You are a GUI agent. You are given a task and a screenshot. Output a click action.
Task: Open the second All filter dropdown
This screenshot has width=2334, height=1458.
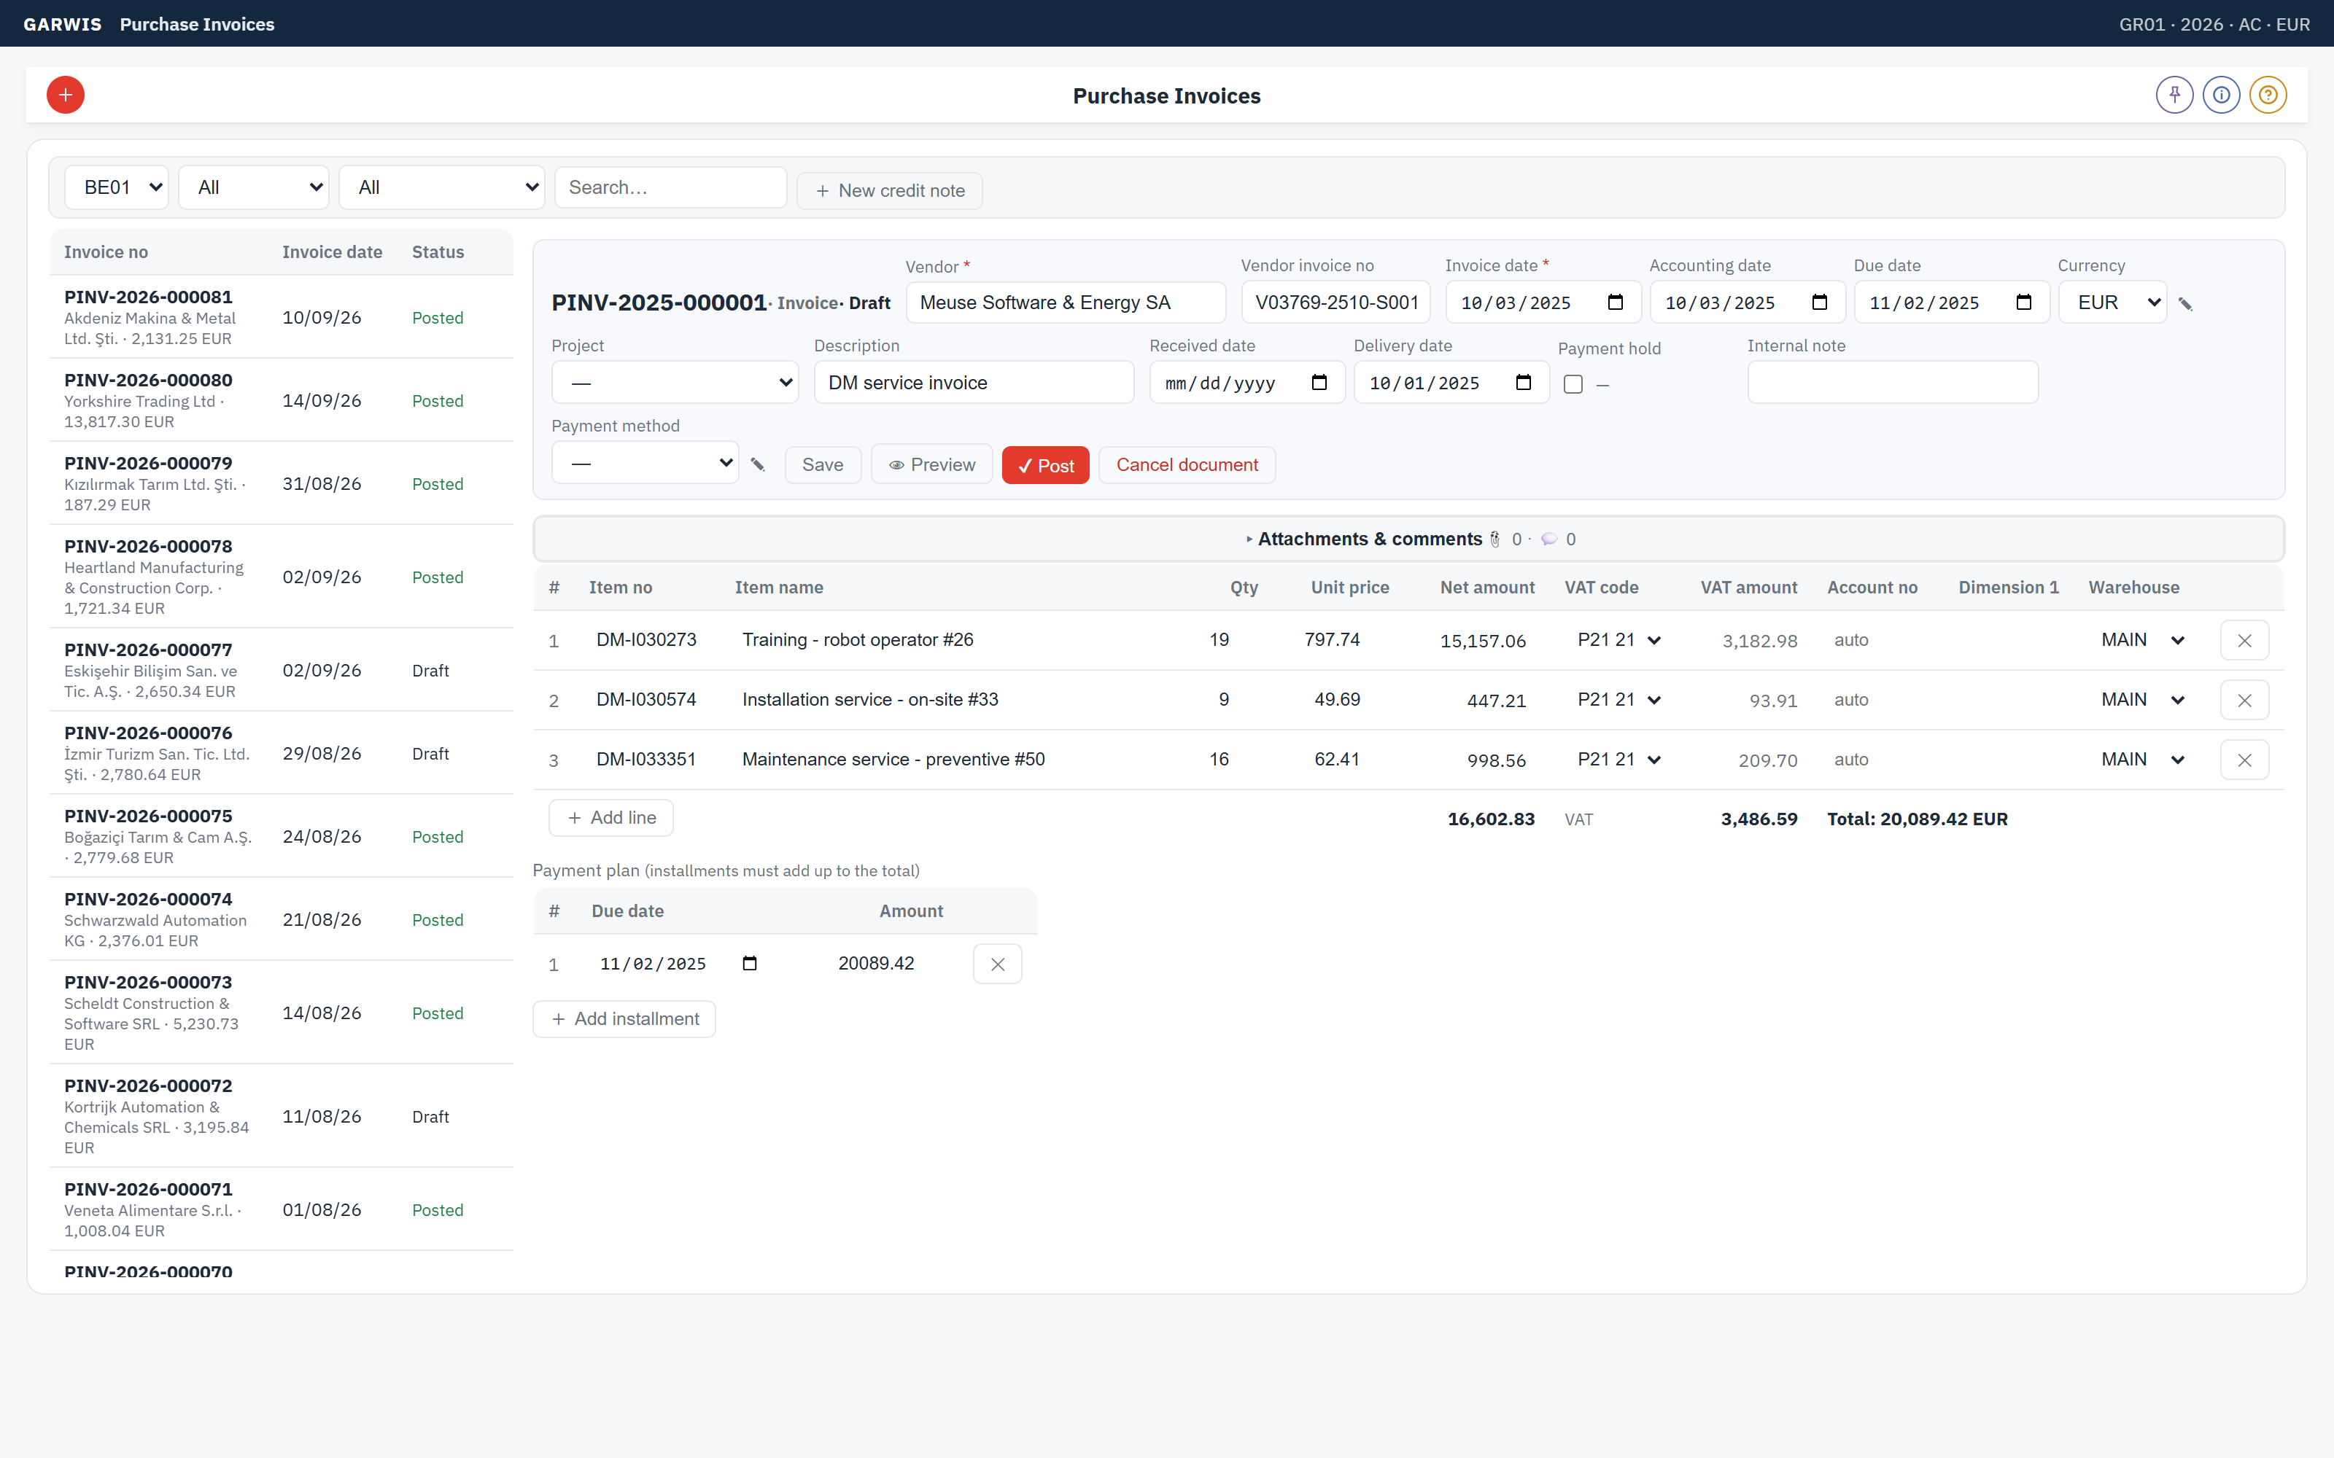pos(442,187)
